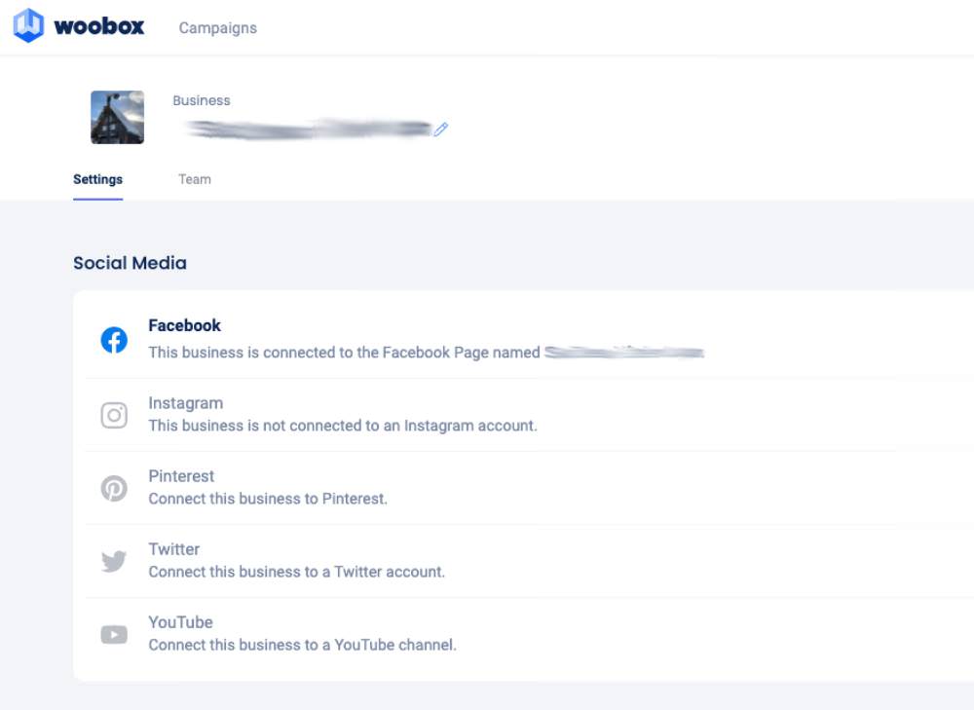The image size is (974, 710).
Task: Click 'Connect this business to a YouTube channel.'
Action: (303, 645)
